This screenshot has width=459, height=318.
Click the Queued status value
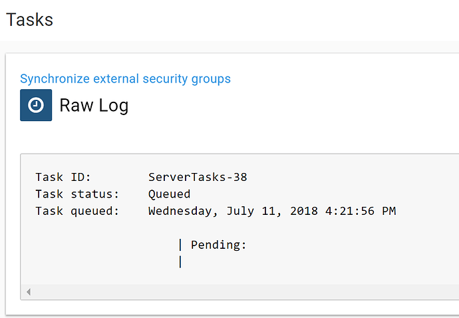point(169,194)
